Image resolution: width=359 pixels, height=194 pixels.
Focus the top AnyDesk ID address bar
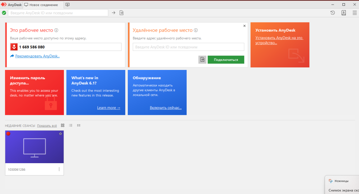(x=58, y=13)
